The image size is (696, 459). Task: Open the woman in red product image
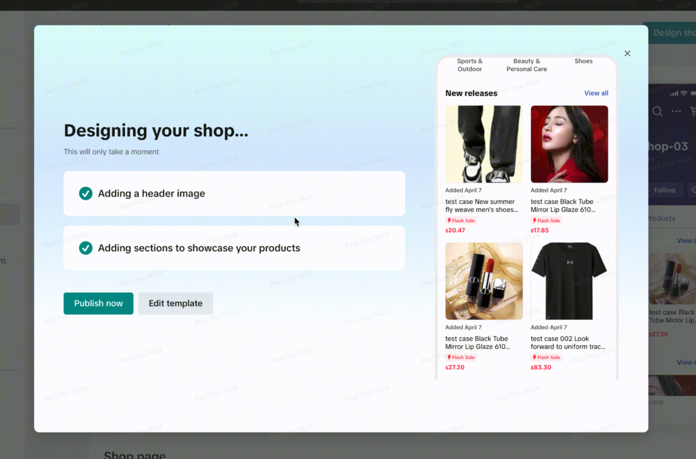point(569,144)
